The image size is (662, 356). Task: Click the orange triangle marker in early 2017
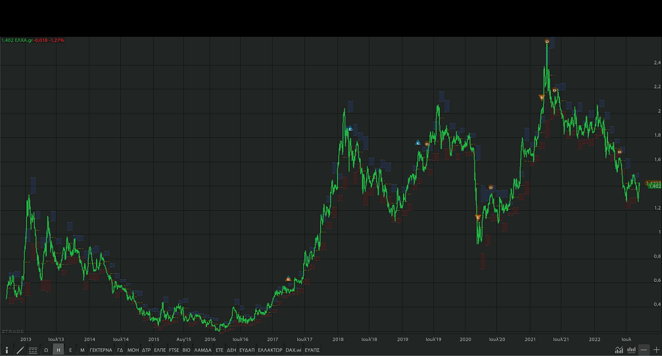289,278
